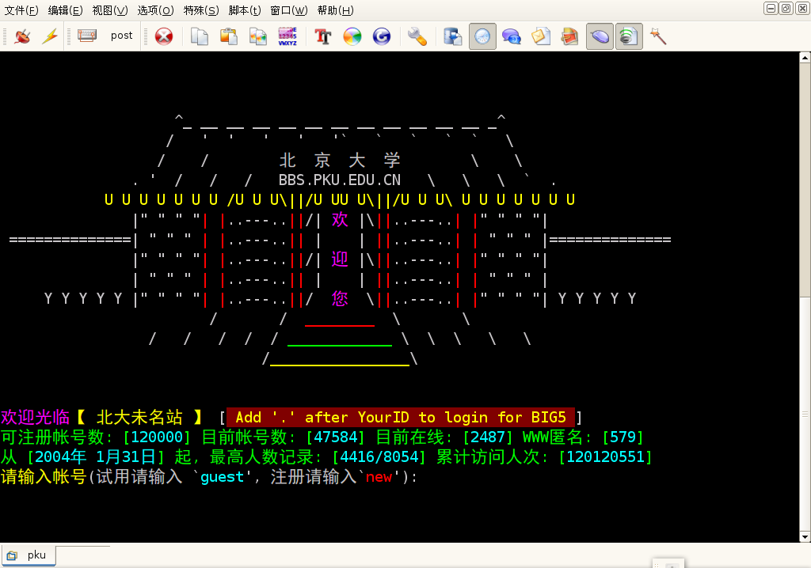Viewport: 811px width, 568px height.
Task: Open the 文件(F) menu
Action: [21, 10]
